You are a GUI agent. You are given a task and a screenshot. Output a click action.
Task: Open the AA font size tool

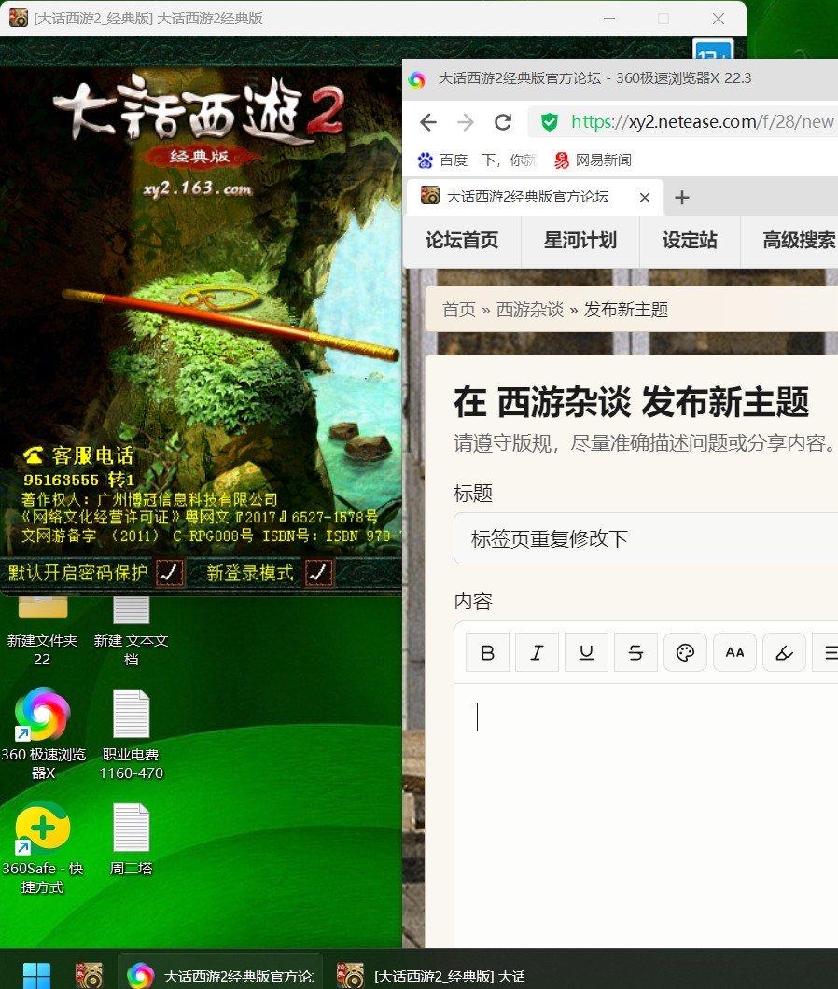734,652
